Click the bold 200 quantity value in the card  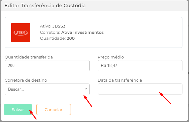pyautogui.click(x=71, y=38)
